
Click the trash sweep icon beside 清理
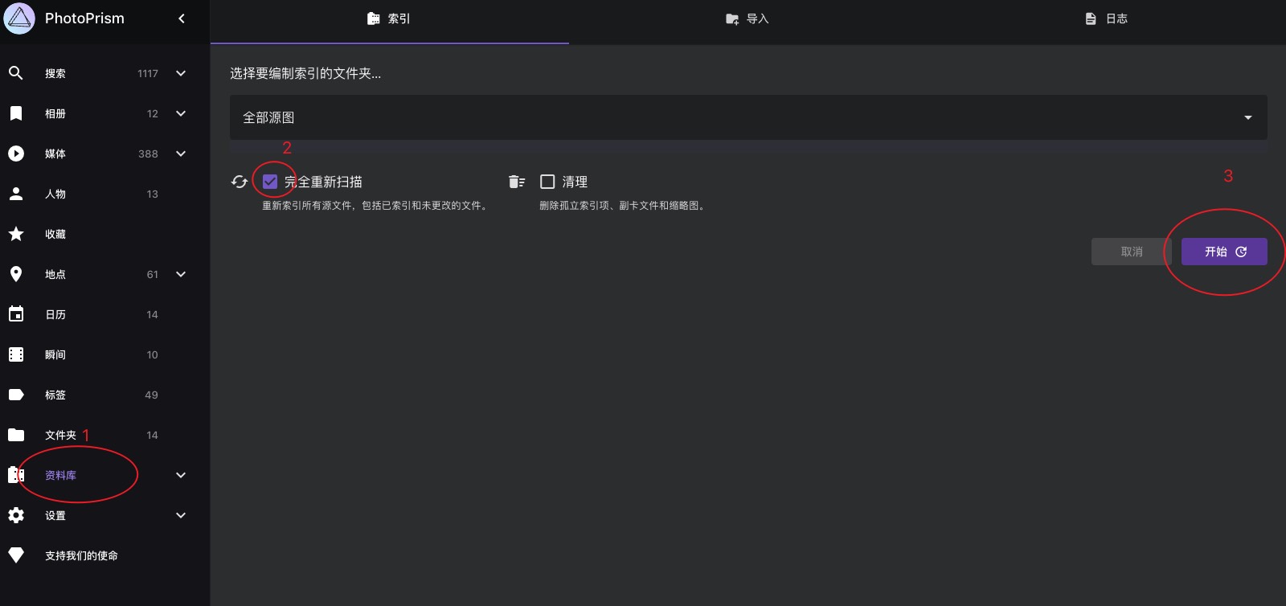click(x=517, y=182)
